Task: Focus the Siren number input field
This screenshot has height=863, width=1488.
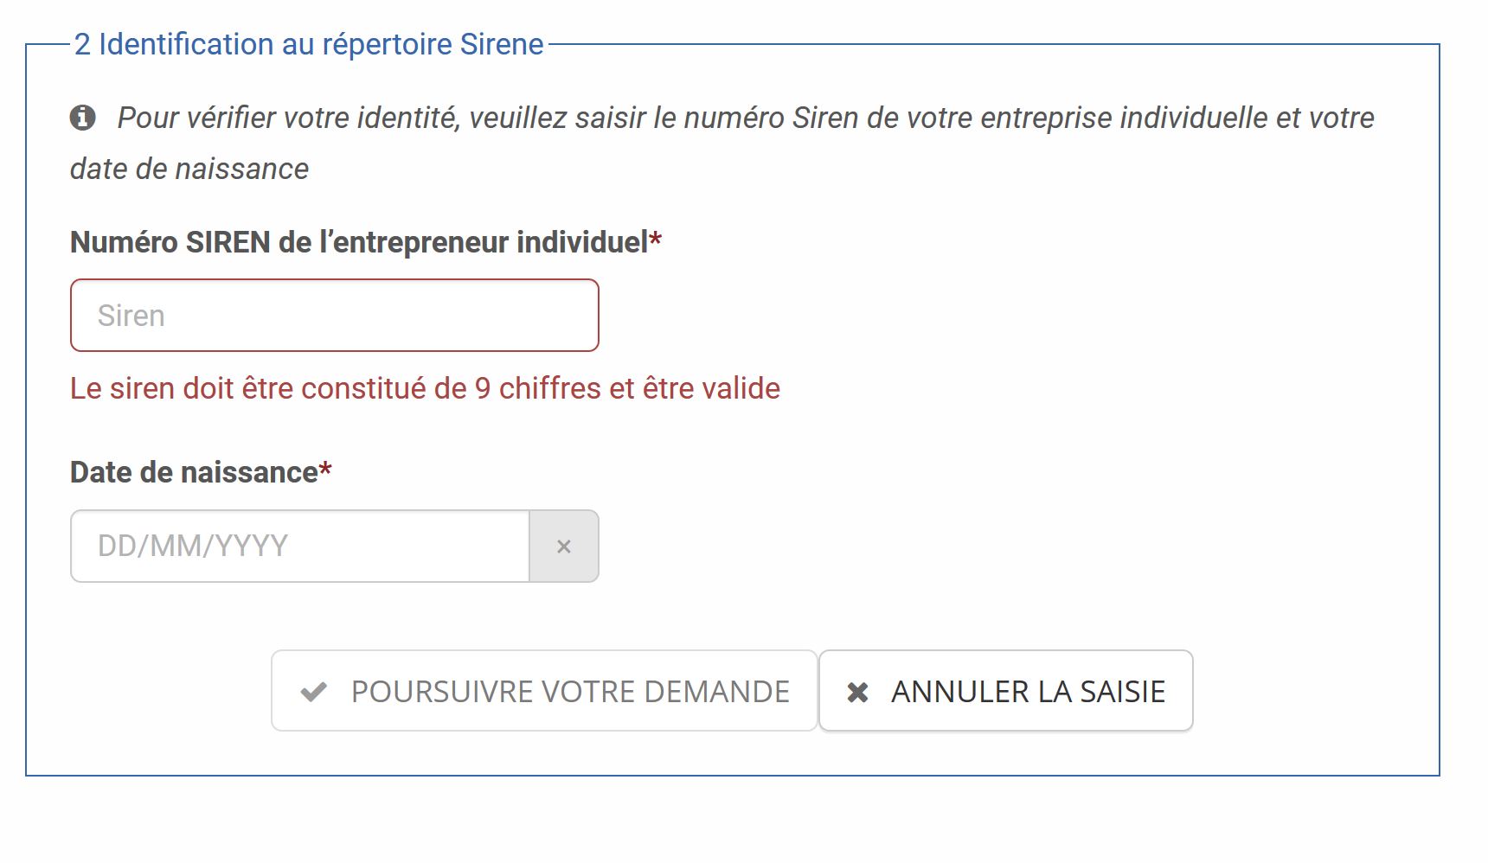Action: [334, 316]
